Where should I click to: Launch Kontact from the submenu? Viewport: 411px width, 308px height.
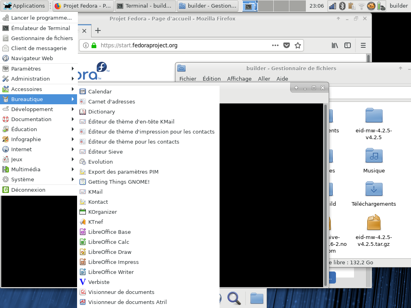pyautogui.click(x=149, y=202)
